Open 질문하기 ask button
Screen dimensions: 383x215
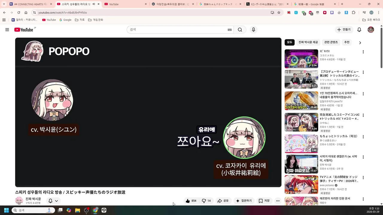point(244,201)
